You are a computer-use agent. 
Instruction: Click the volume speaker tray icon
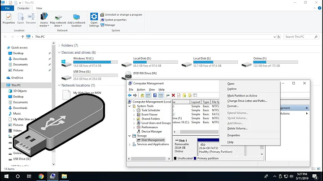click(x=291, y=176)
